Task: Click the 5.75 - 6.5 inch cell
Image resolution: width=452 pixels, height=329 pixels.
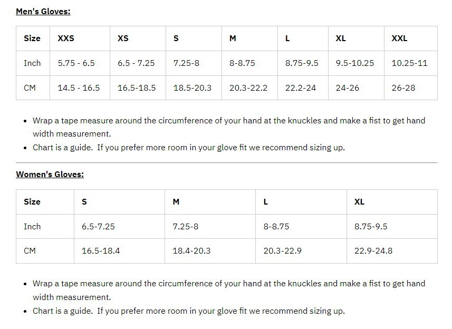Action: 76,63
